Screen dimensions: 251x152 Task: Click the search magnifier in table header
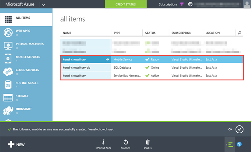point(239,33)
